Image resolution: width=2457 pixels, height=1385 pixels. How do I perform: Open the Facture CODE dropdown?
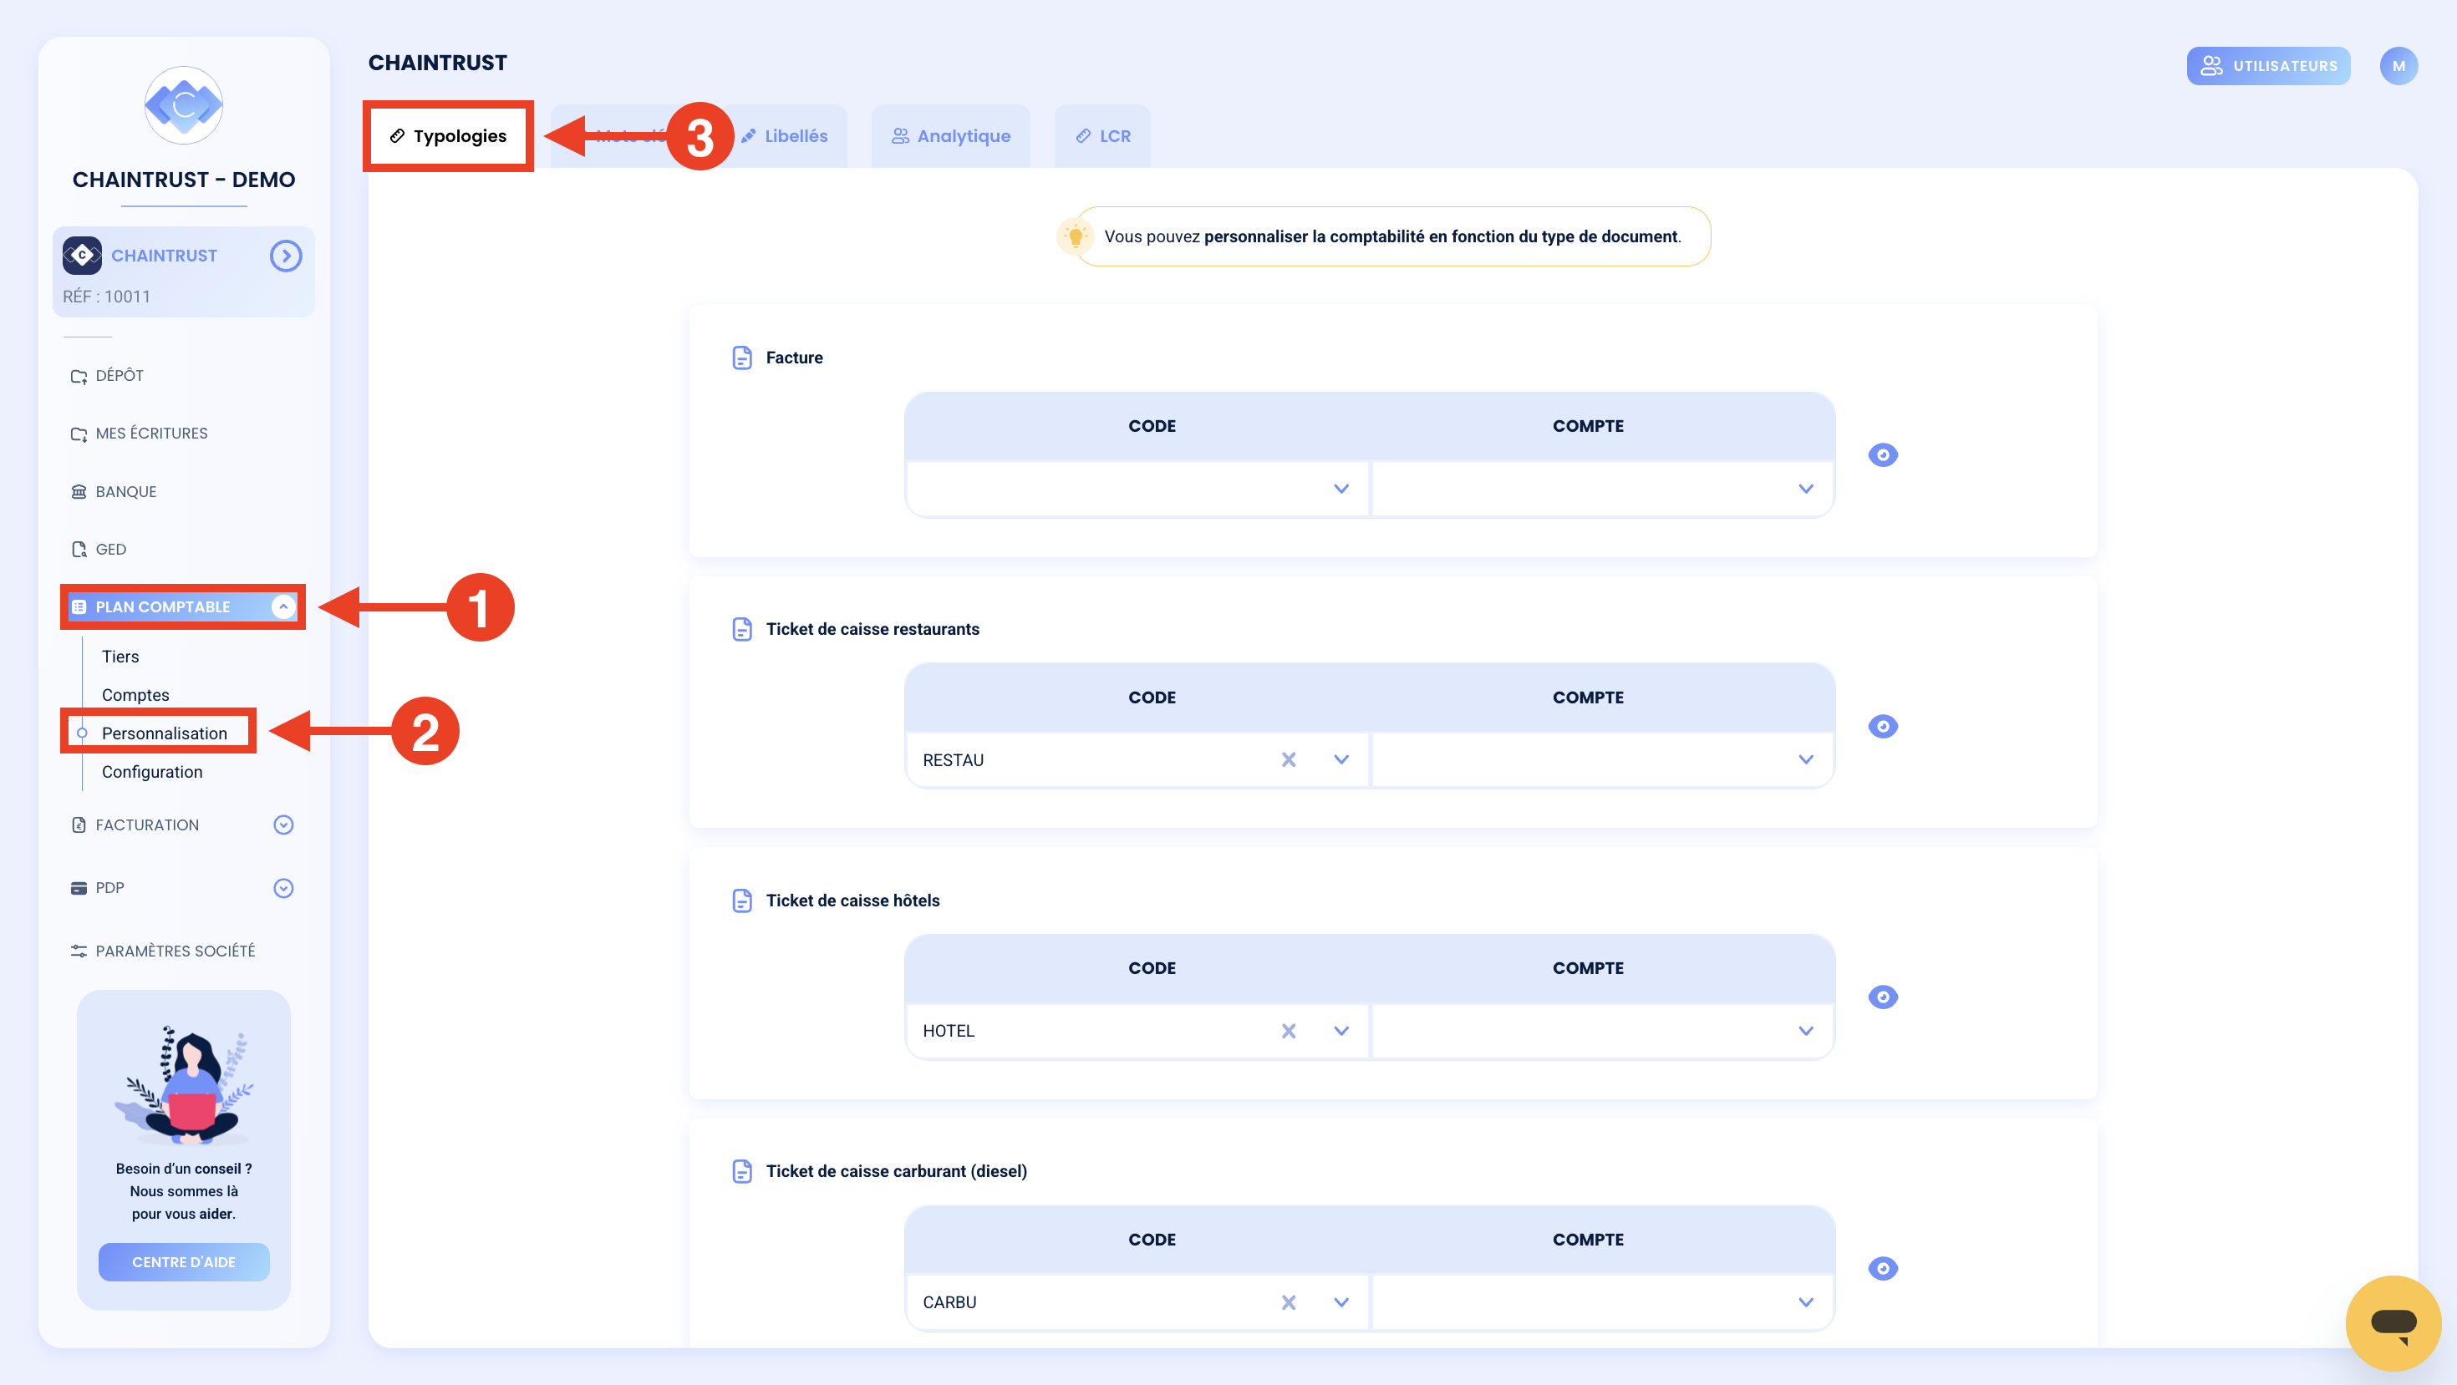tap(1137, 489)
